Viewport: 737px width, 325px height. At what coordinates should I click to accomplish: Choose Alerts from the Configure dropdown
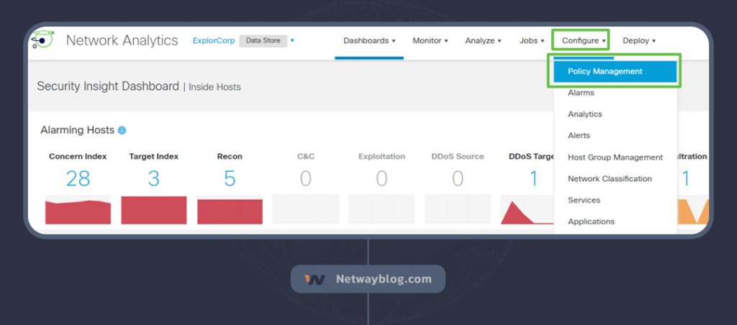click(x=579, y=135)
